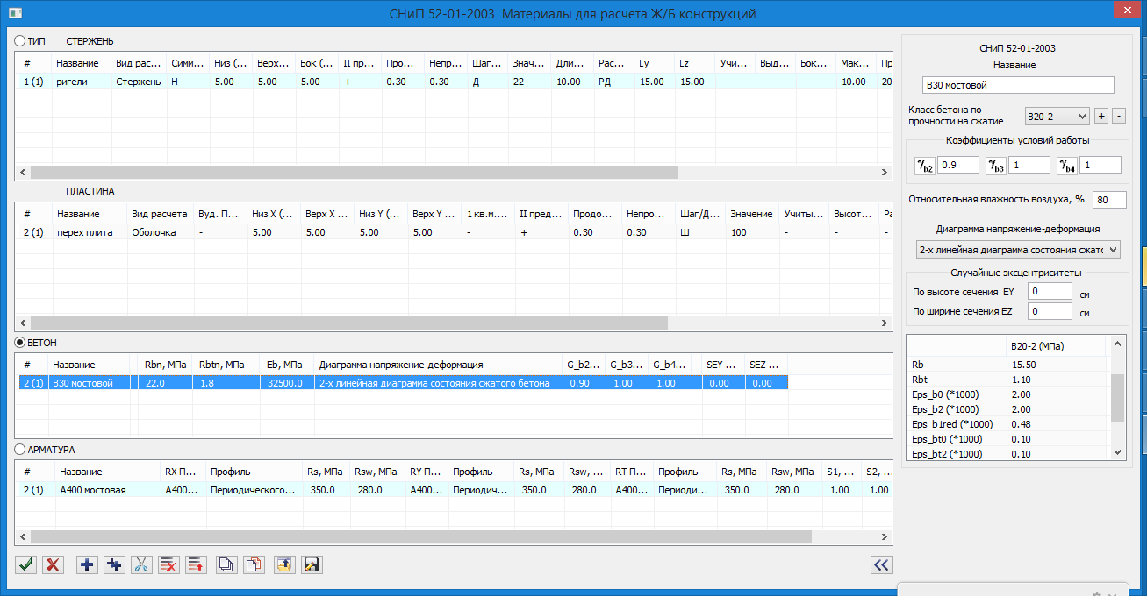The height and width of the screenshot is (596, 1147).
Task: Open the stress-strain diagram type dropdown
Action: pyautogui.click(x=1018, y=250)
